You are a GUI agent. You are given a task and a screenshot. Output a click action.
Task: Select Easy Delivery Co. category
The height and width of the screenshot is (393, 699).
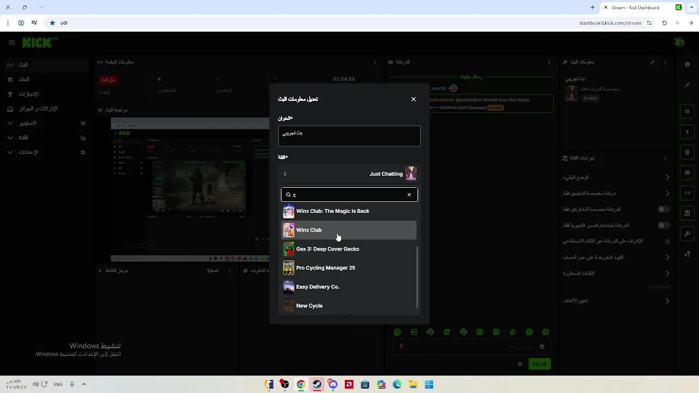click(349, 287)
